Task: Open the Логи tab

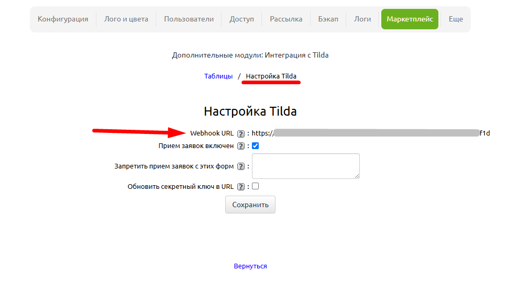Action: click(x=362, y=19)
